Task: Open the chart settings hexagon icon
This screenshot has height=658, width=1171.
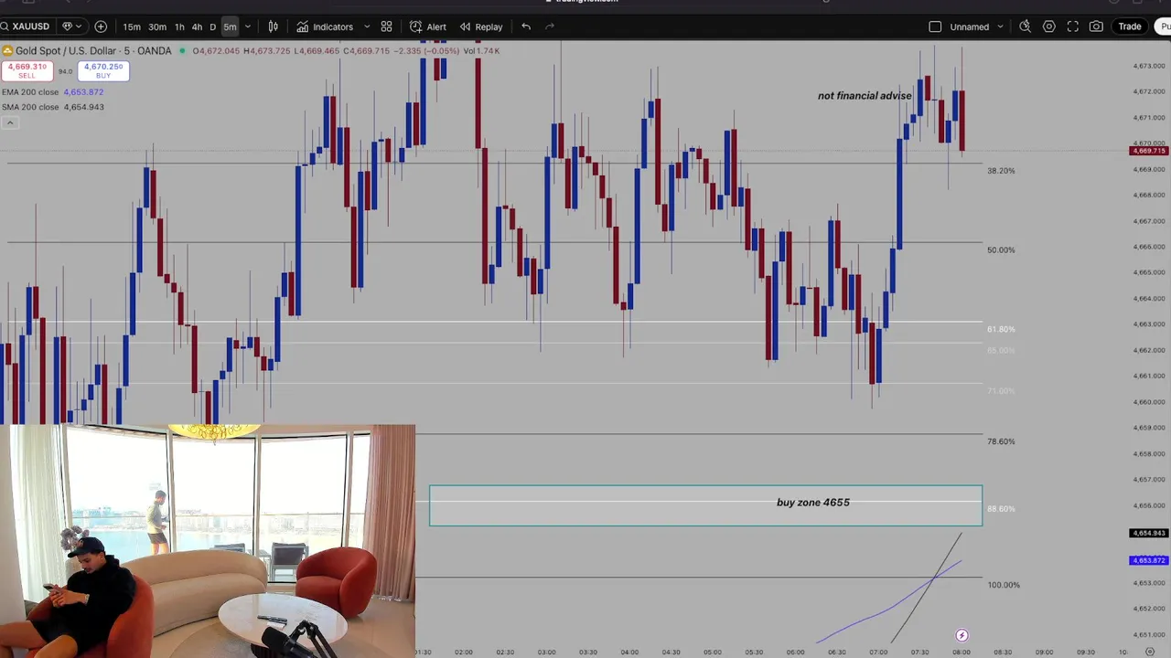Action: (1049, 27)
